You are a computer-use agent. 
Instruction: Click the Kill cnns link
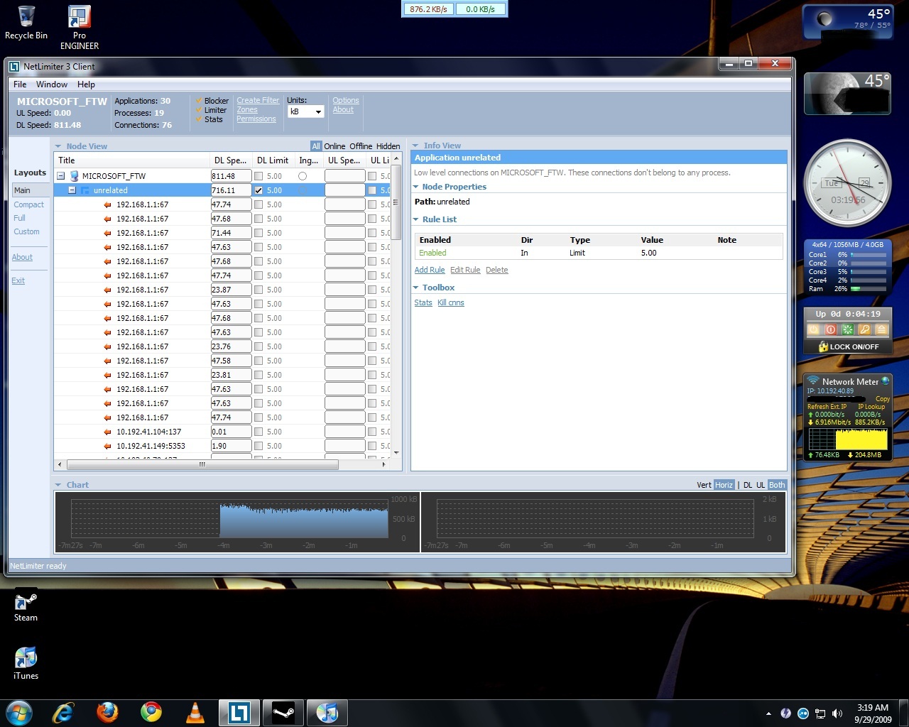click(450, 302)
